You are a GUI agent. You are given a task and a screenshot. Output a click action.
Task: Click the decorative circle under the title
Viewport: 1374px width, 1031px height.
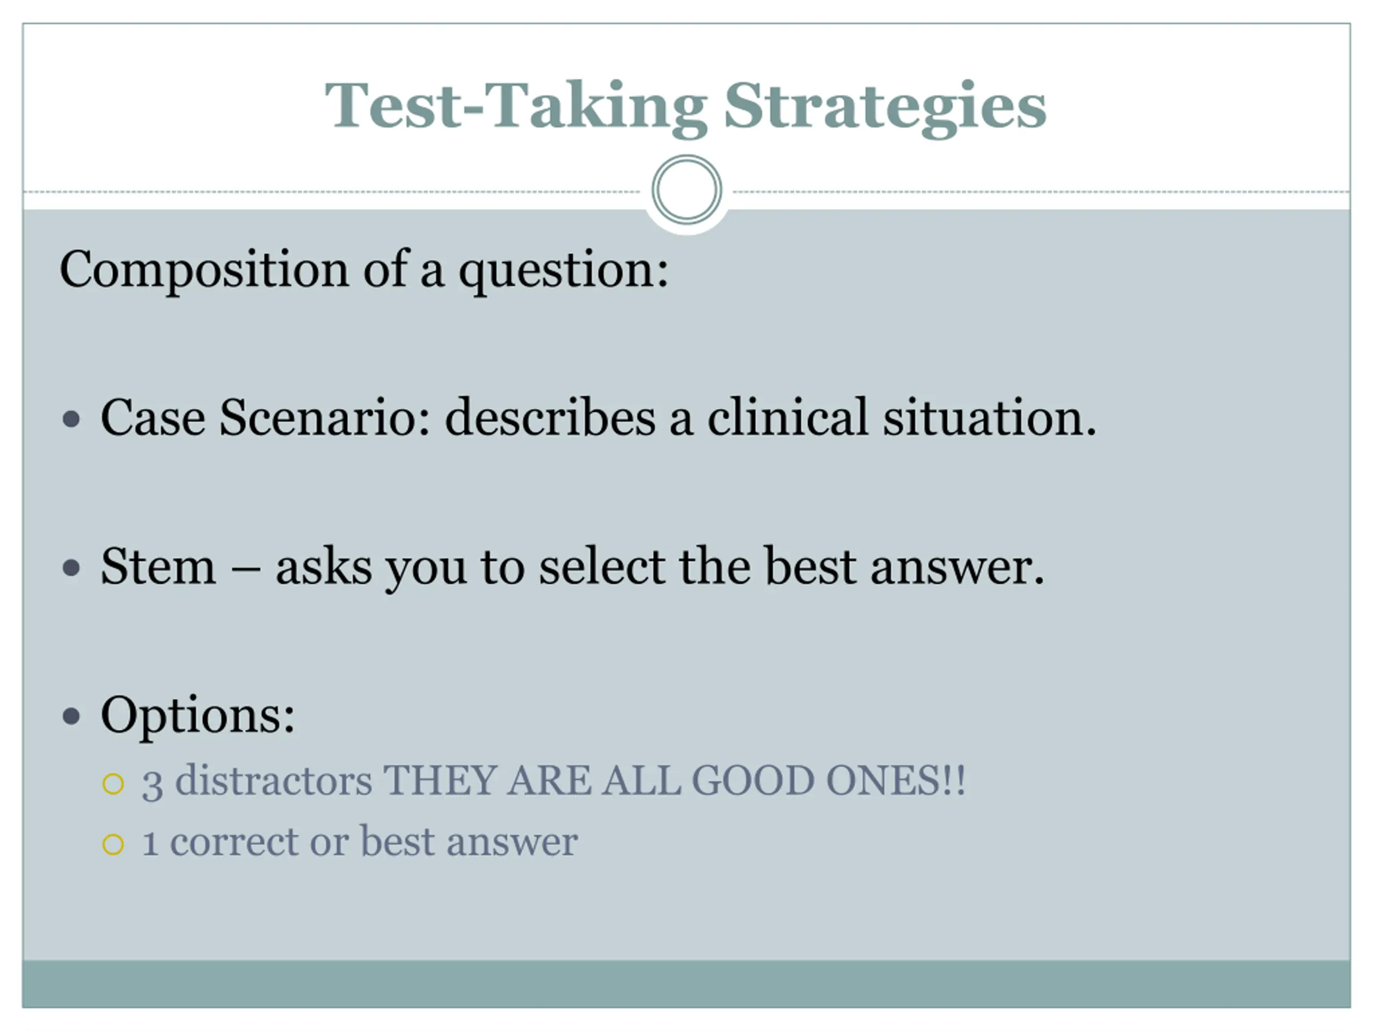tap(686, 190)
